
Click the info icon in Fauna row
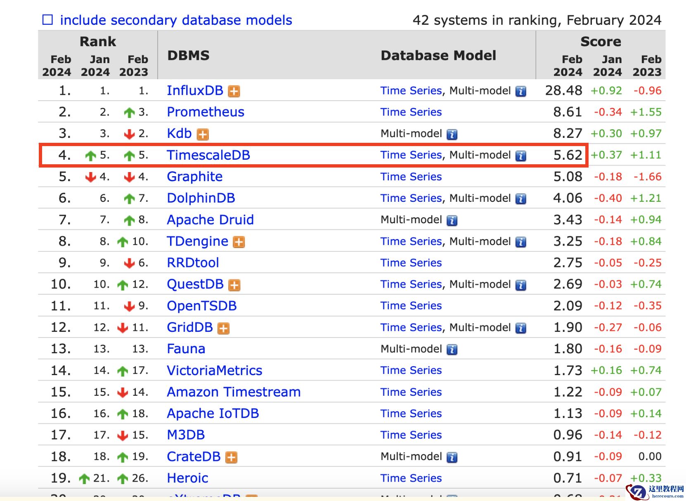[x=452, y=350]
